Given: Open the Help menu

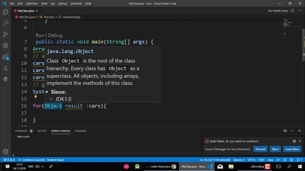Looking at the screenshot, I should coord(88,3).
